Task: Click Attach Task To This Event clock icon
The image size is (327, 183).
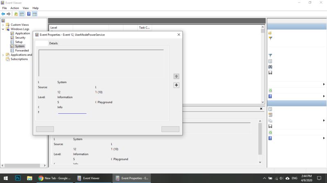Action: (270, 115)
